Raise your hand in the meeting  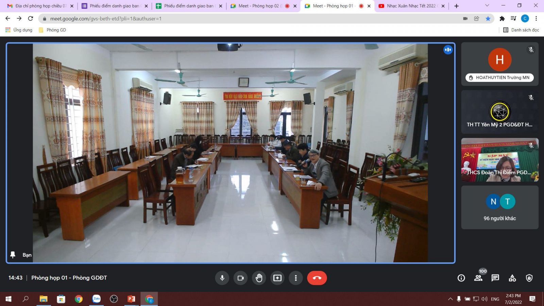point(259,278)
